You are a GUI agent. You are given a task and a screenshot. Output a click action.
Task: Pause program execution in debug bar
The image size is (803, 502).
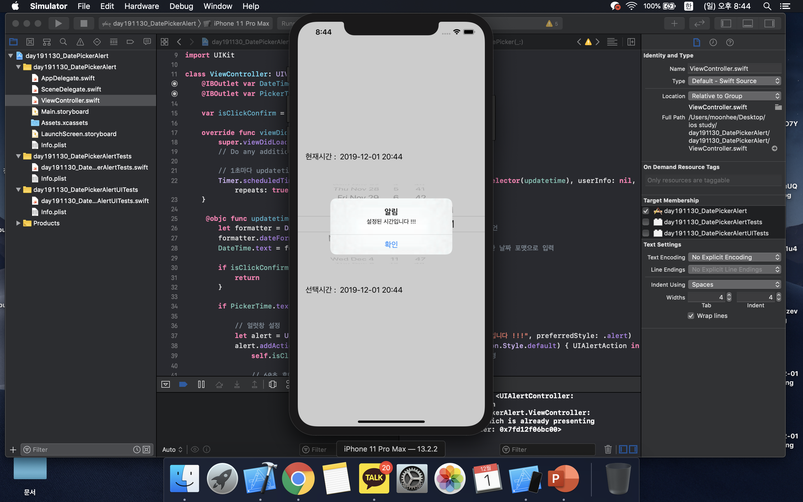coord(201,385)
